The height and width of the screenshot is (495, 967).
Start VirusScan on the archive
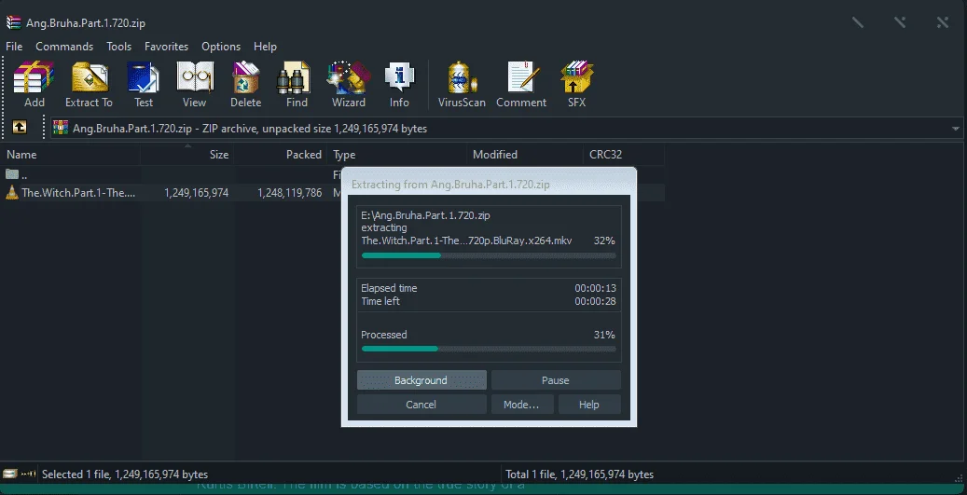tap(462, 85)
